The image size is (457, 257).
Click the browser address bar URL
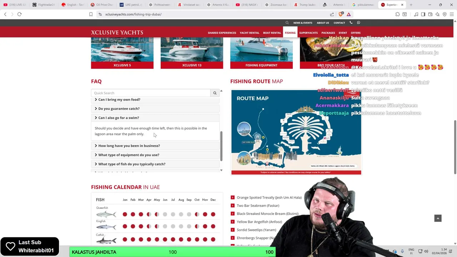click(133, 14)
